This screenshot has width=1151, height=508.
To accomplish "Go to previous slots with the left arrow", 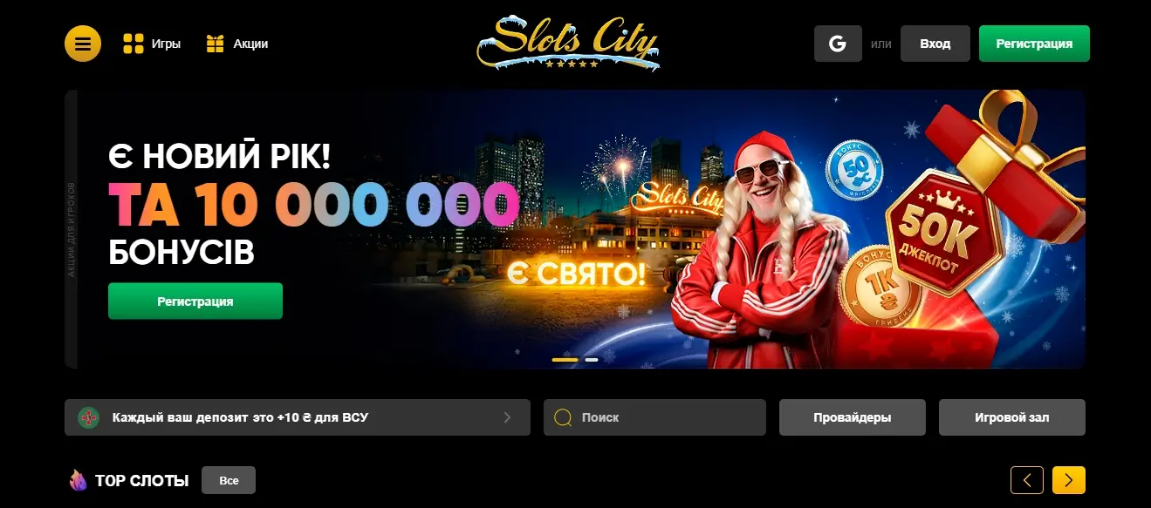I will (1027, 480).
